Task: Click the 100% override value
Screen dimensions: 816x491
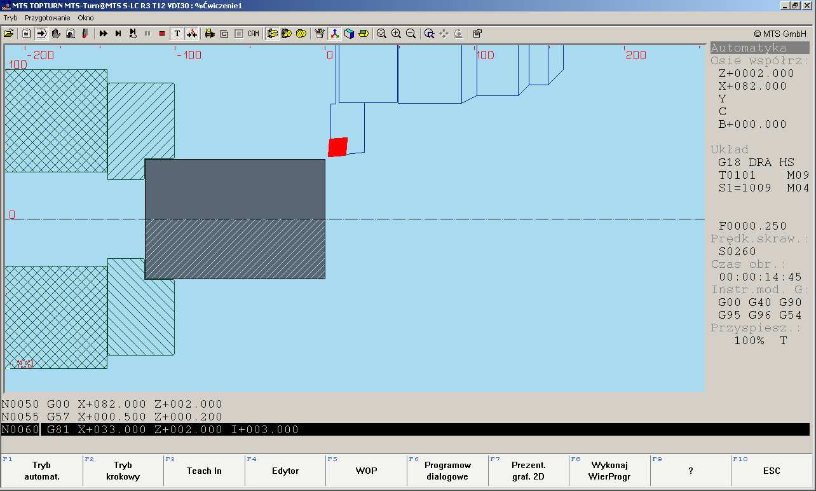Action: 749,340
